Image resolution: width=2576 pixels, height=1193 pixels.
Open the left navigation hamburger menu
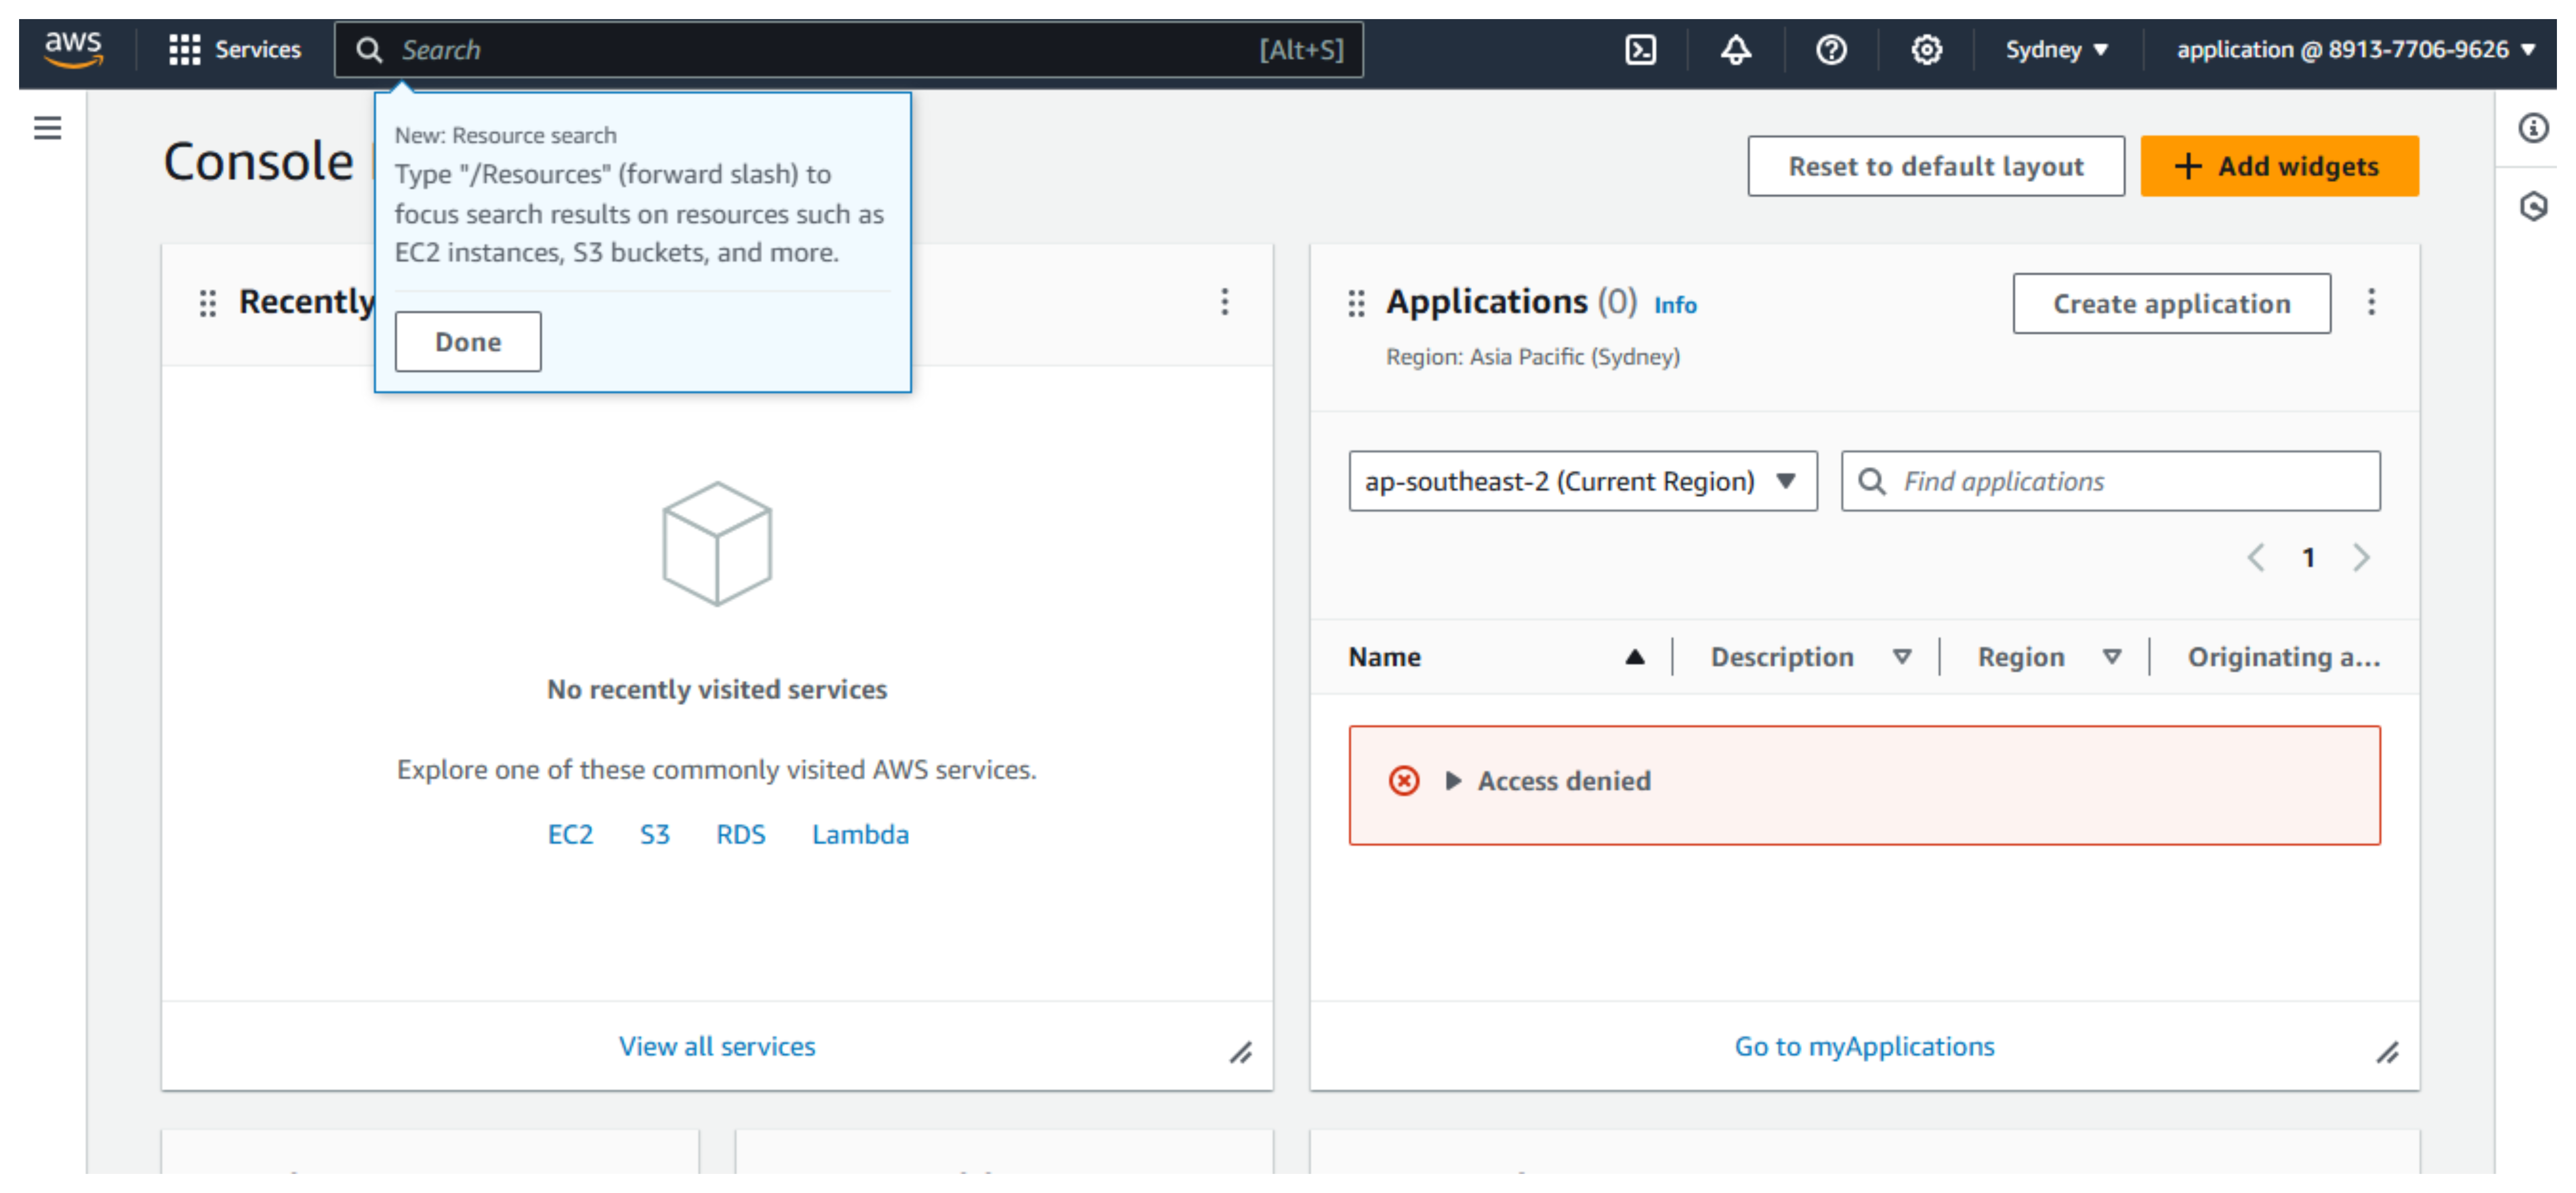point(47,128)
